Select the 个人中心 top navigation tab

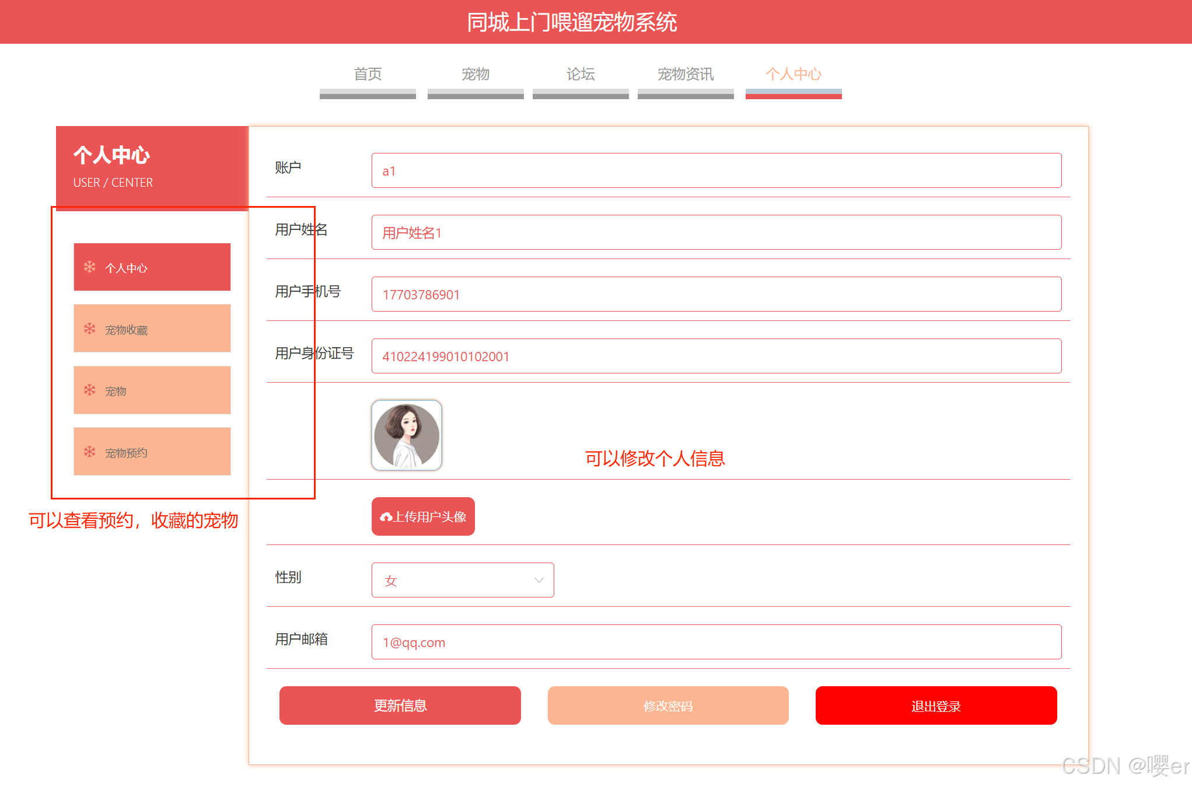[793, 75]
